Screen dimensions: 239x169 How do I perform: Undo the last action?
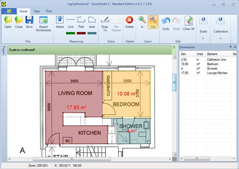pos(166,22)
